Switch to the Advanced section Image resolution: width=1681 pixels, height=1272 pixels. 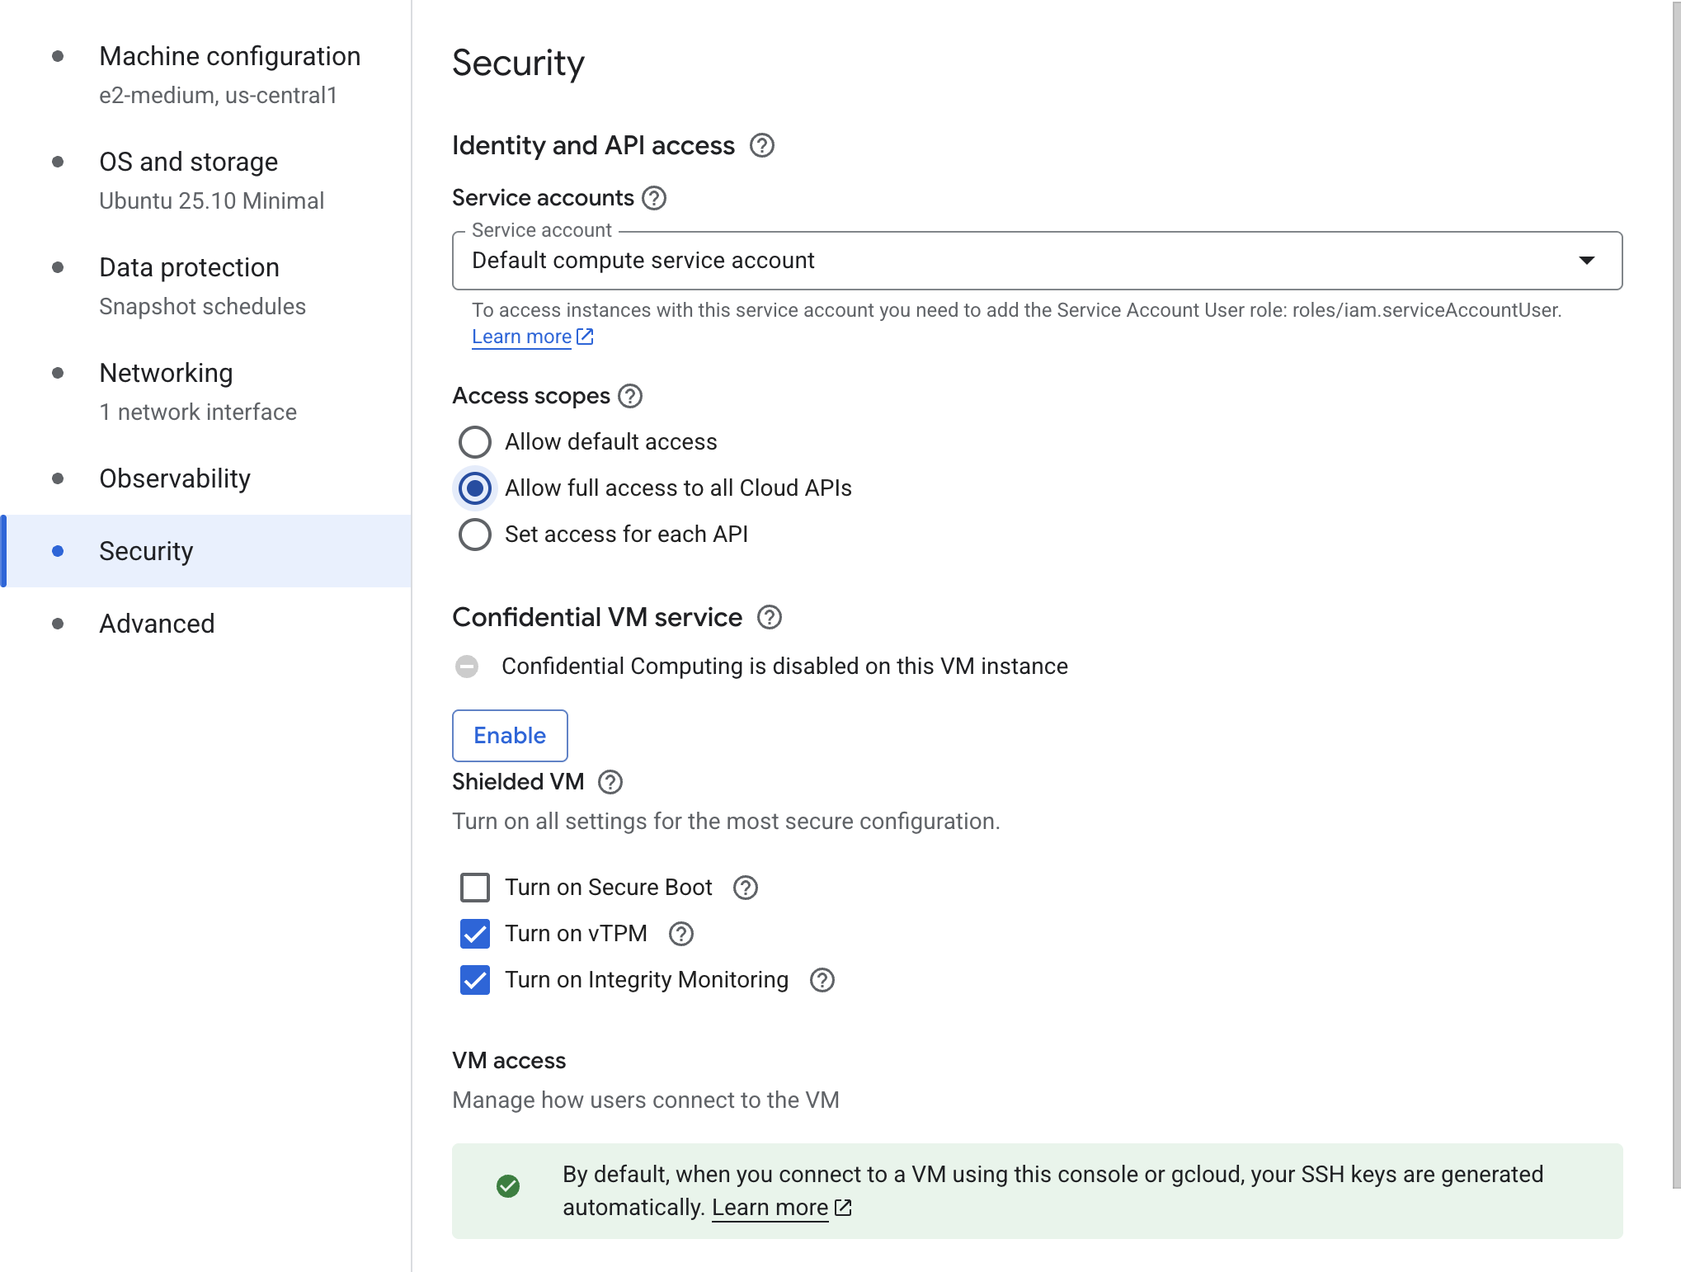click(157, 624)
